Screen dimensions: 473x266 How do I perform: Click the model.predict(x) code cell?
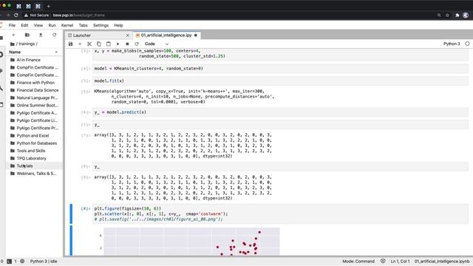click(x=280, y=112)
